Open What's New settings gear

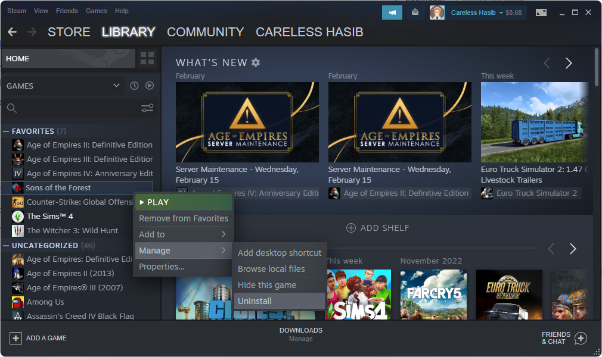click(x=256, y=62)
